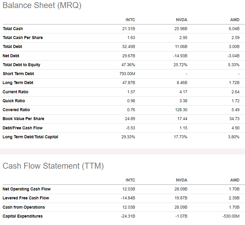The image size is (245, 225).
Task: Click the INTC column header in Balance Sheet
Action: (130, 20)
